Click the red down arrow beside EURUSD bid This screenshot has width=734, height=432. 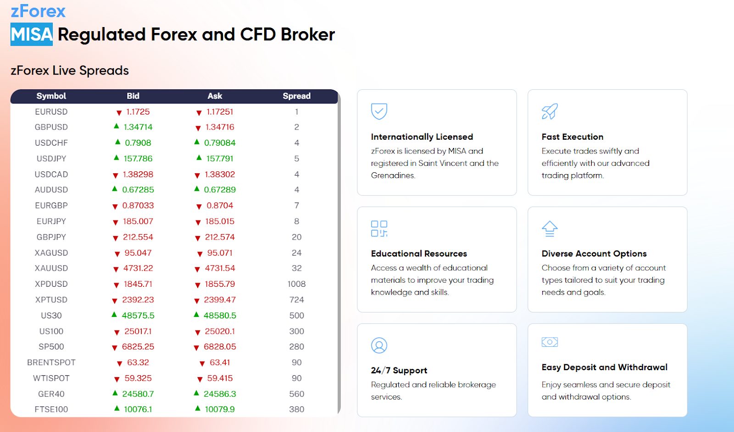[119, 113]
